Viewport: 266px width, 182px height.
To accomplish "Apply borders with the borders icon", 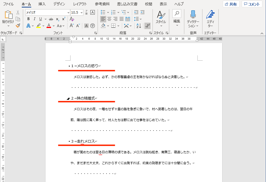I will pyautogui.click(x=113, y=26).
